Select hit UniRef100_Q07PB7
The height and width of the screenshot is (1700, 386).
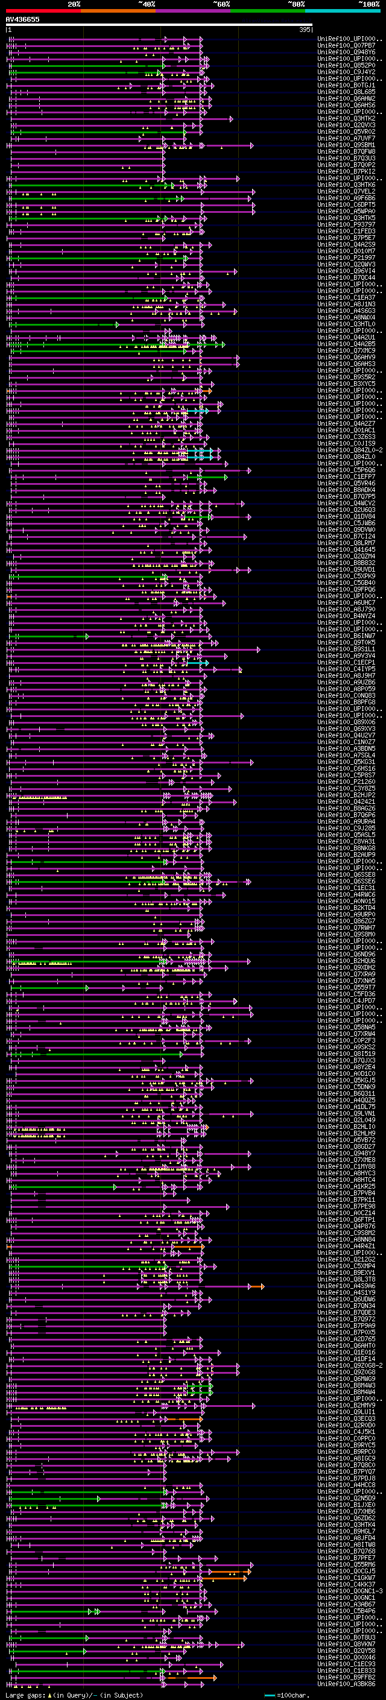[x=346, y=46]
